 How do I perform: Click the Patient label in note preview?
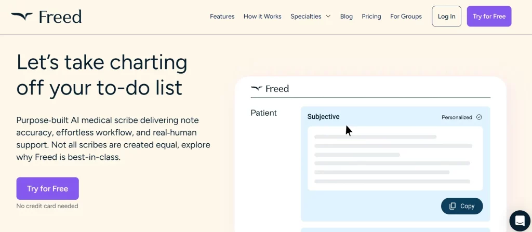(264, 113)
